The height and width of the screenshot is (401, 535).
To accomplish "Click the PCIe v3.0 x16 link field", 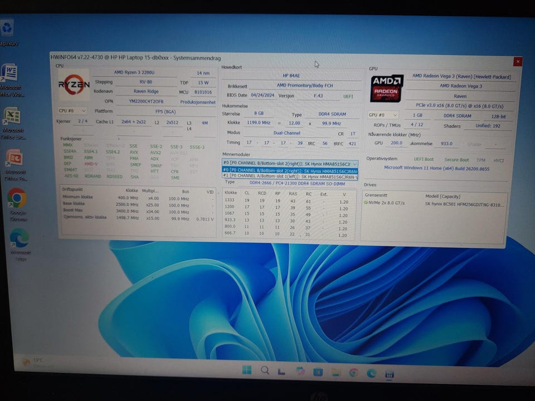I will coord(459,106).
